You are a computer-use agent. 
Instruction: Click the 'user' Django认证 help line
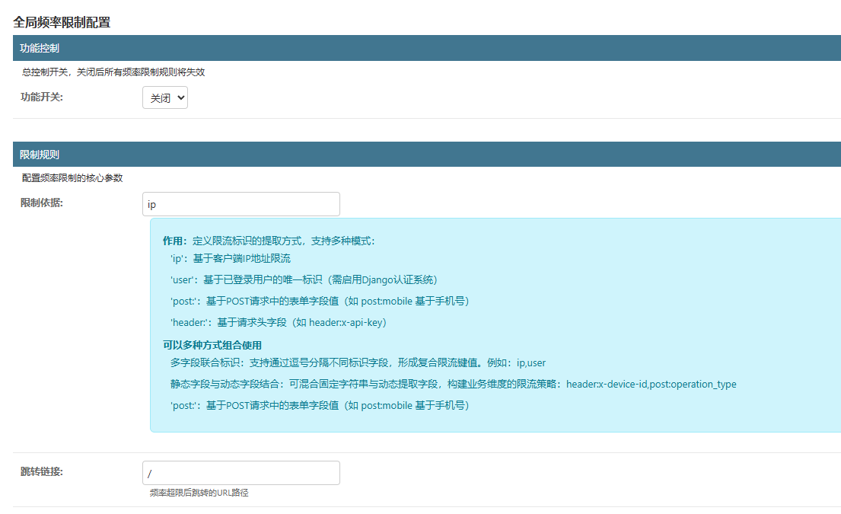pyautogui.click(x=304, y=279)
